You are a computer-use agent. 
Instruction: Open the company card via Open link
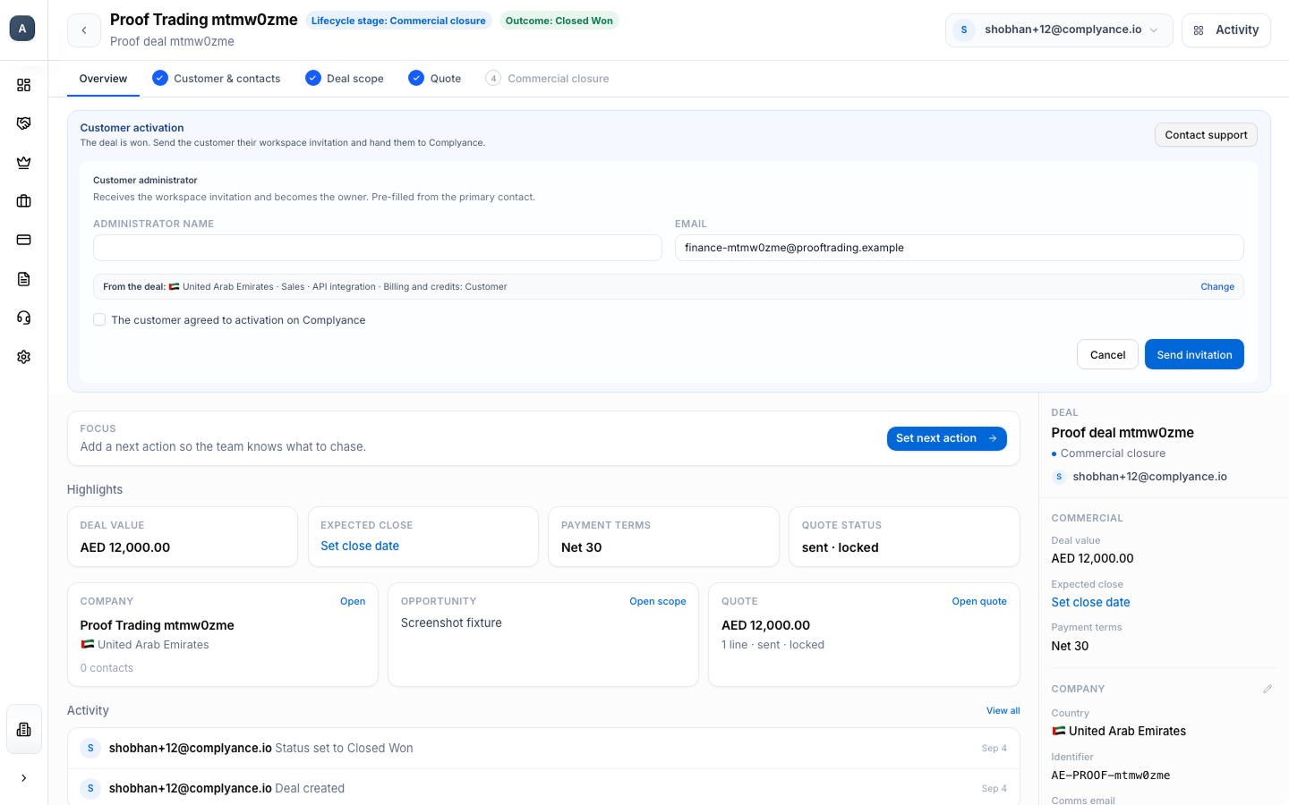point(353,601)
